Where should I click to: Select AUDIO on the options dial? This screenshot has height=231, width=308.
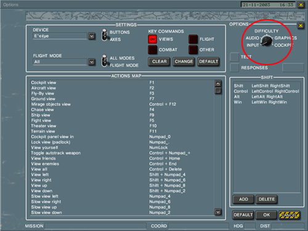(x=253, y=38)
